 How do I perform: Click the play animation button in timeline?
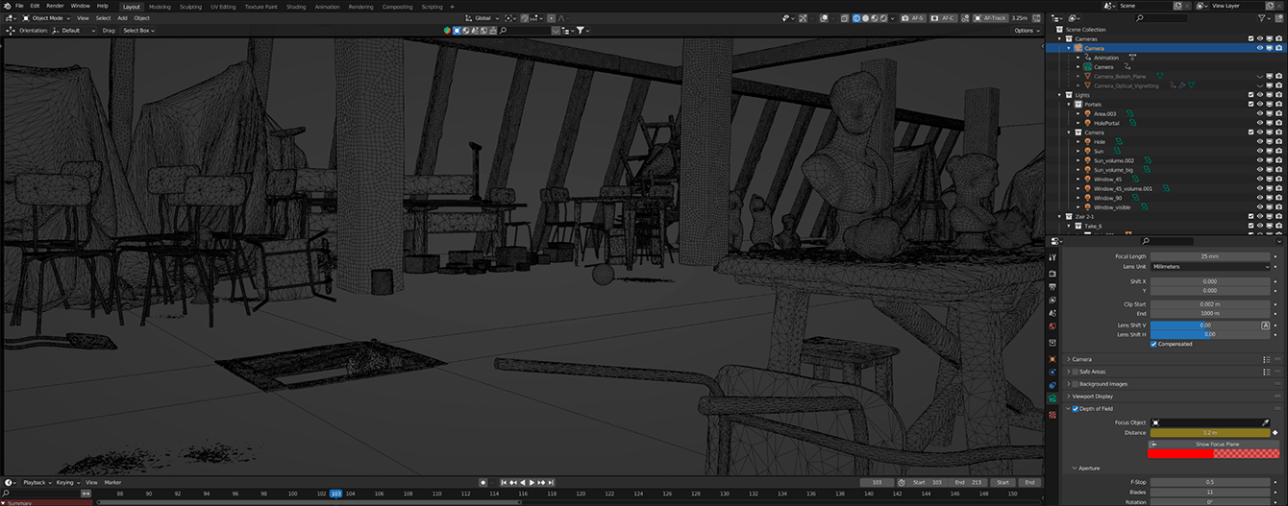click(532, 482)
